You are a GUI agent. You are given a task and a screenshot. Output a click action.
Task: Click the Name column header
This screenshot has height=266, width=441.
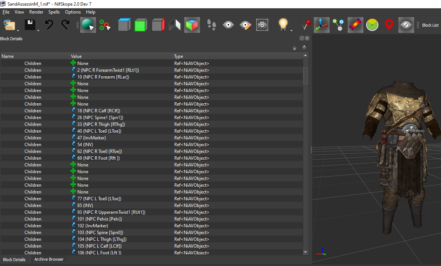click(x=35, y=56)
